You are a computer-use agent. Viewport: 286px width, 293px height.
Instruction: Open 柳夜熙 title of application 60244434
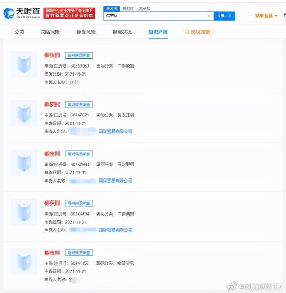coord(52,203)
